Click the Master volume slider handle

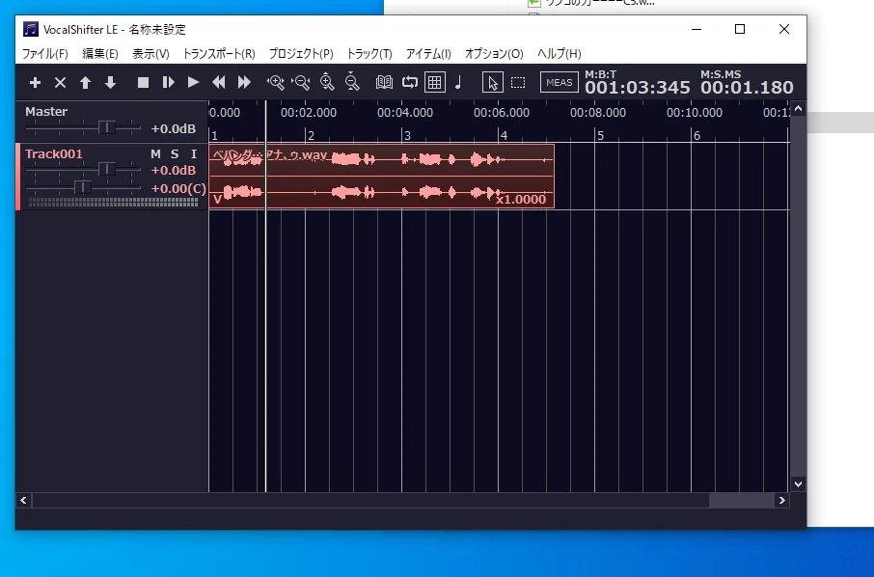[x=107, y=127]
